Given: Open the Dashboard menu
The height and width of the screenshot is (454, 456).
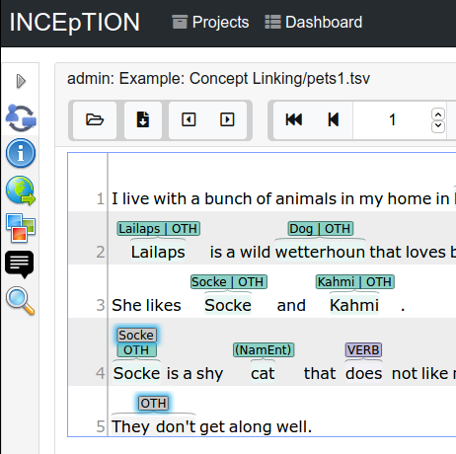Looking at the screenshot, I should tap(314, 22).
